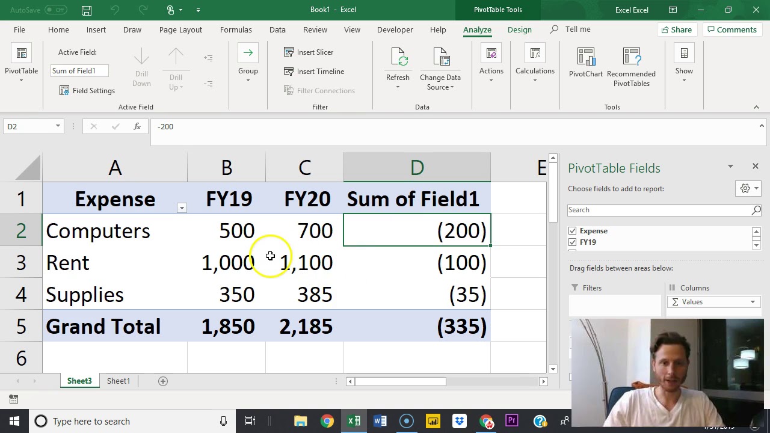Open Task View on the taskbar
This screenshot has height=433, width=770.
(x=250, y=421)
